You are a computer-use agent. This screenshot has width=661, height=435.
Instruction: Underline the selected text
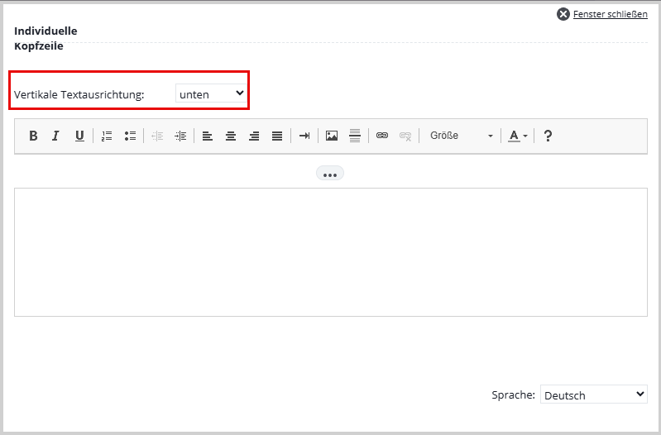(x=79, y=136)
